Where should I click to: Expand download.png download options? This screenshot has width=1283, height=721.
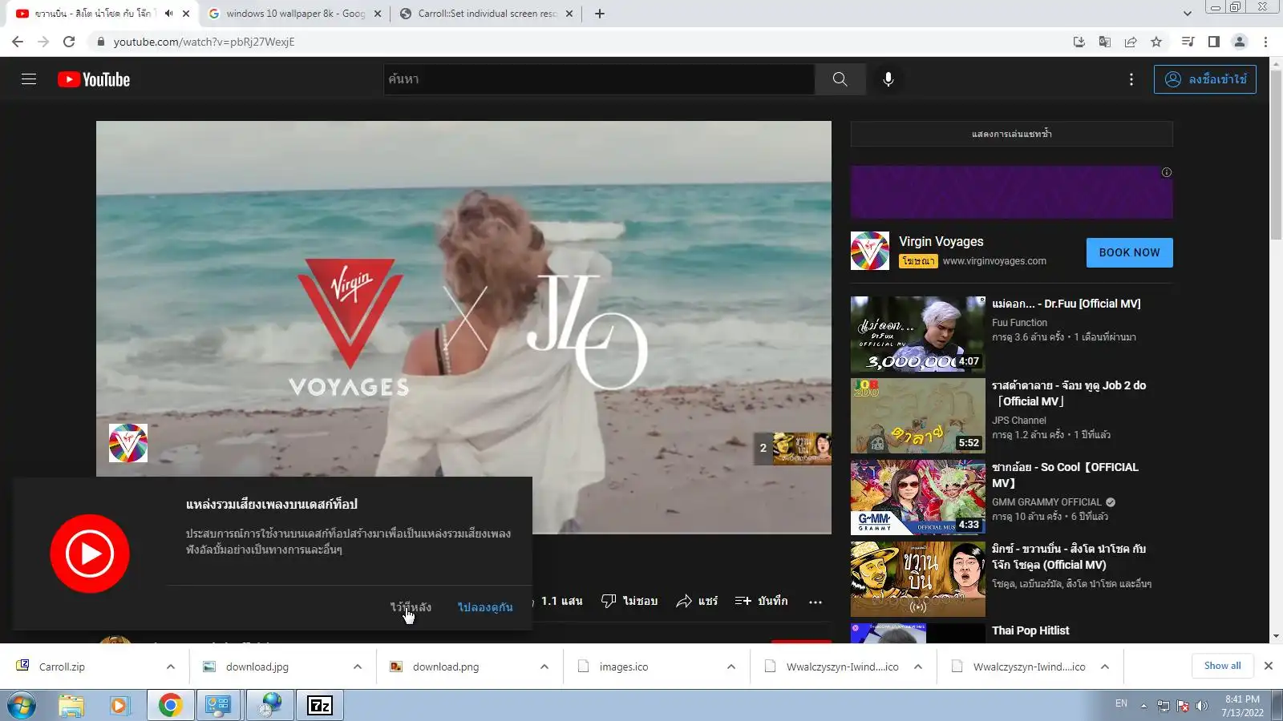544,667
